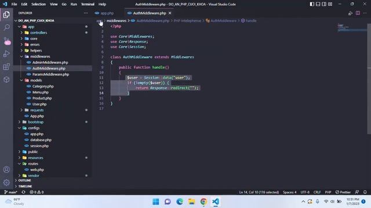
Task: Open Microsoft Edge from taskbar
Action: click(180, 202)
